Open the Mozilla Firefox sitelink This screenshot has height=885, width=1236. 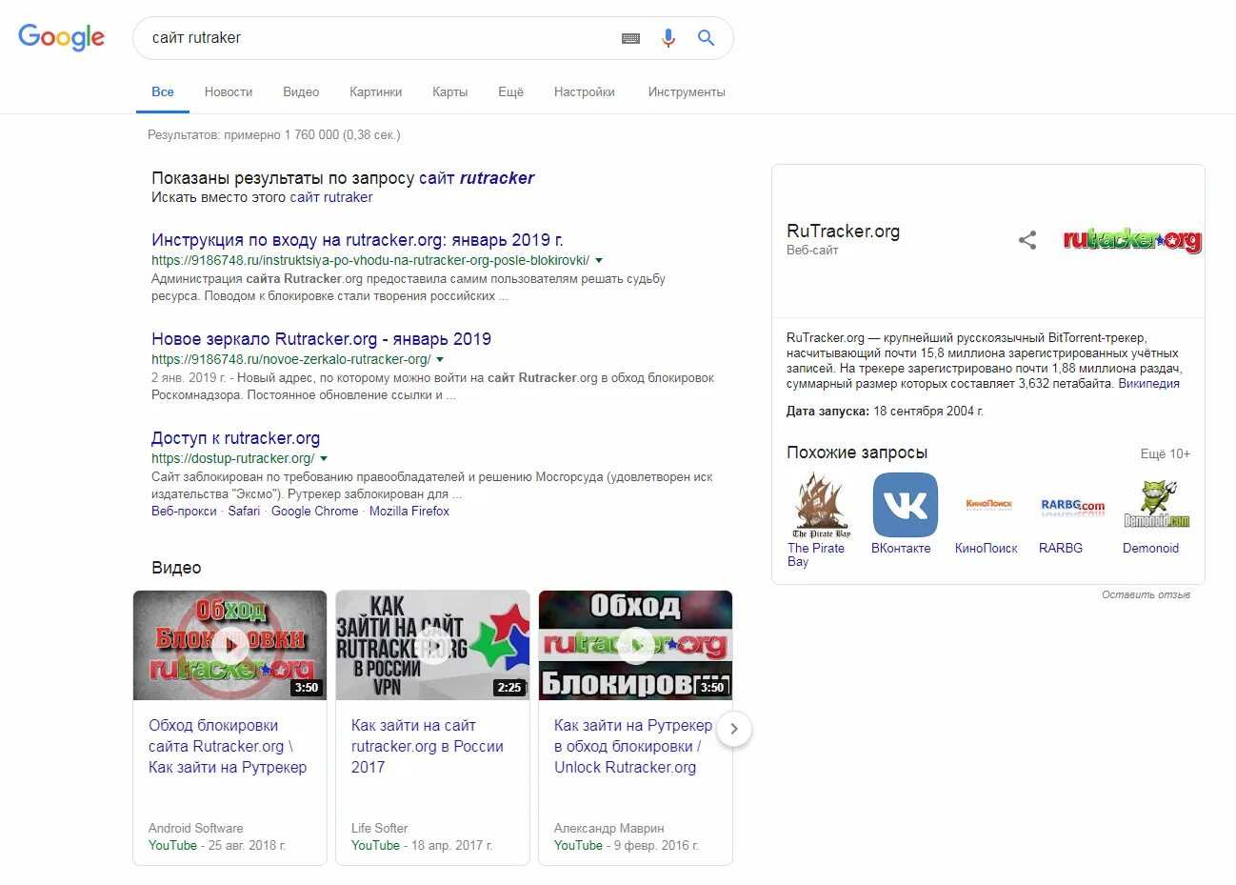tap(409, 512)
